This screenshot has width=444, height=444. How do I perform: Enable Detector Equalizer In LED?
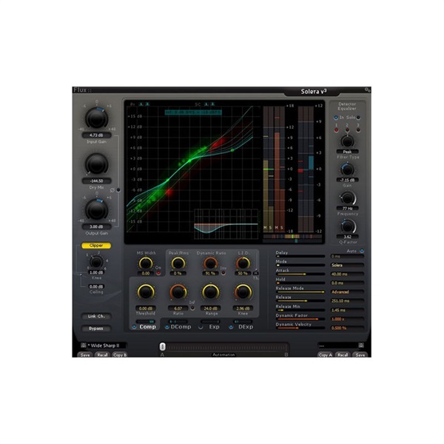[x=336, y=118]
